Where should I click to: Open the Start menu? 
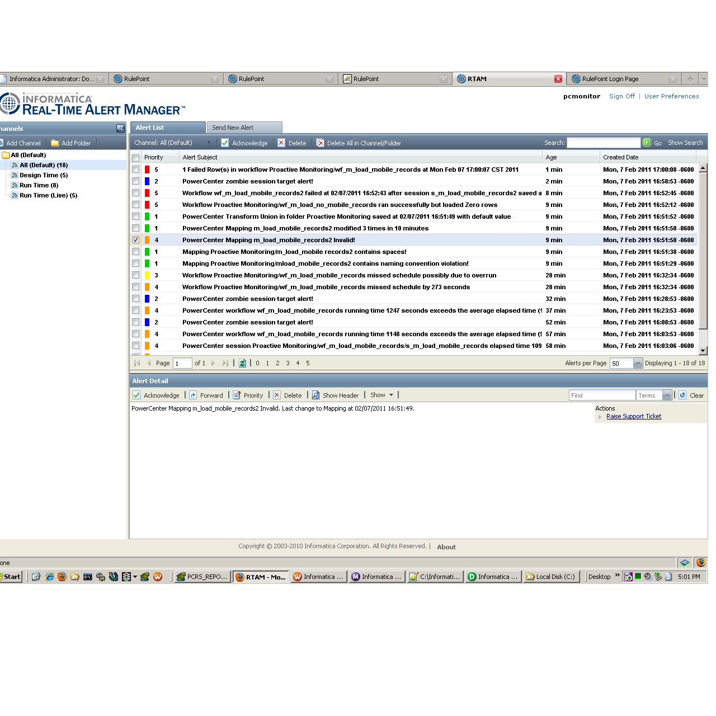[x=11, y=577]
